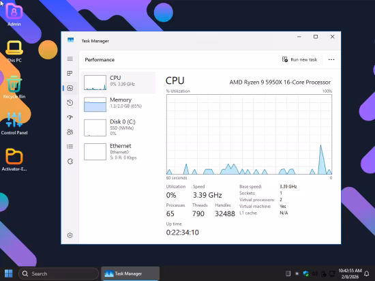Open the Startup apps page icon
The height and width of the screenshot is (281, 375).
(70, 117)
